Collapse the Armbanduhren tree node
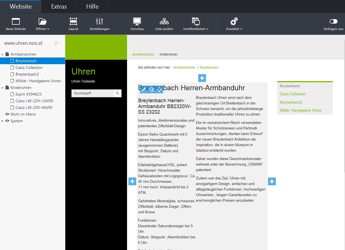The image size is (345, 250). [x=3, y=54]
